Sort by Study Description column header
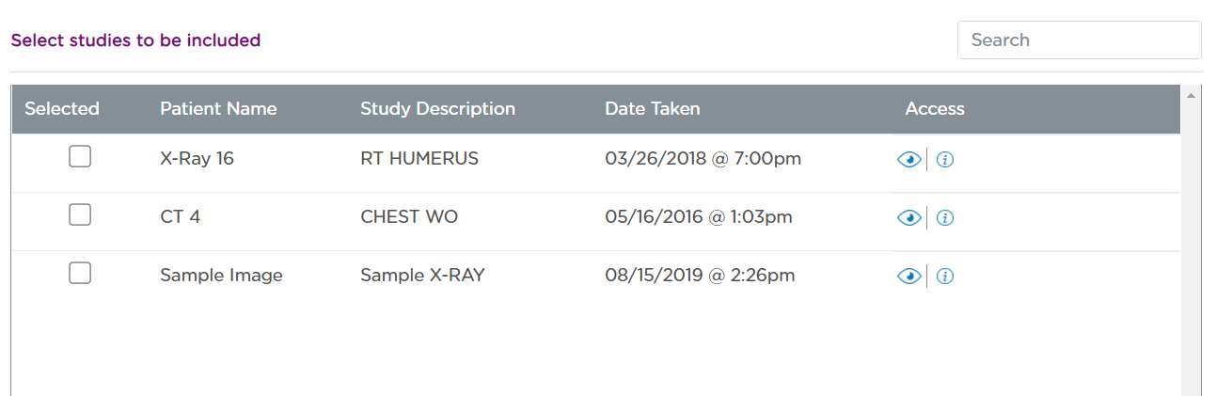1216x396 pixels. click(x=437, y=109)
